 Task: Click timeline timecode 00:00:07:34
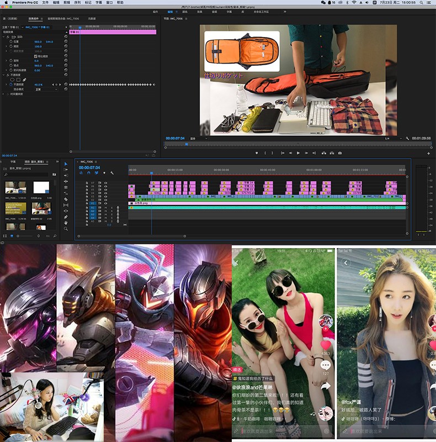(89, 167)
